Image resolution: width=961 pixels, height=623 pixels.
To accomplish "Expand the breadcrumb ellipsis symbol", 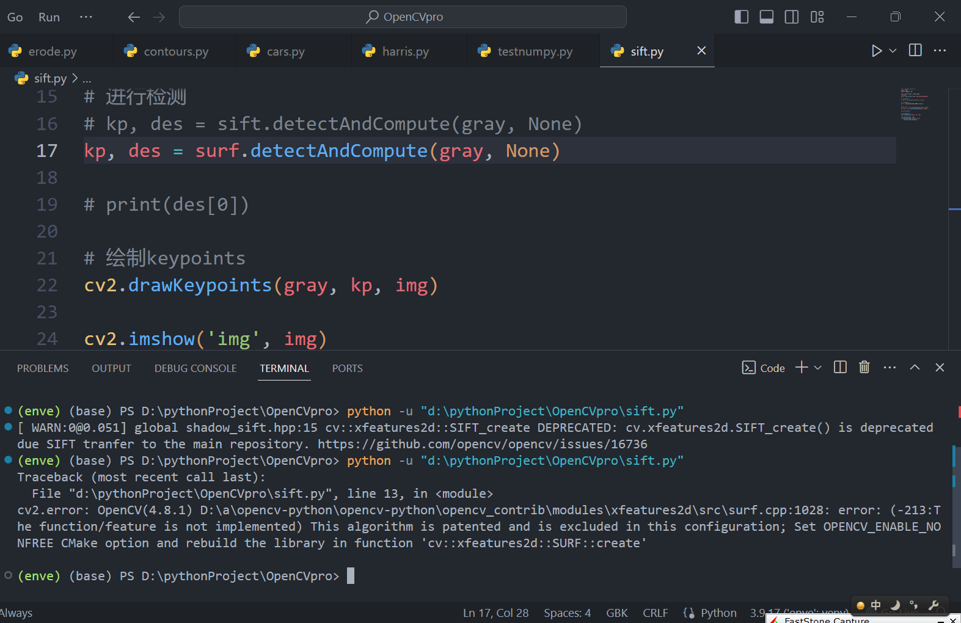I will (x=87, y=78).
